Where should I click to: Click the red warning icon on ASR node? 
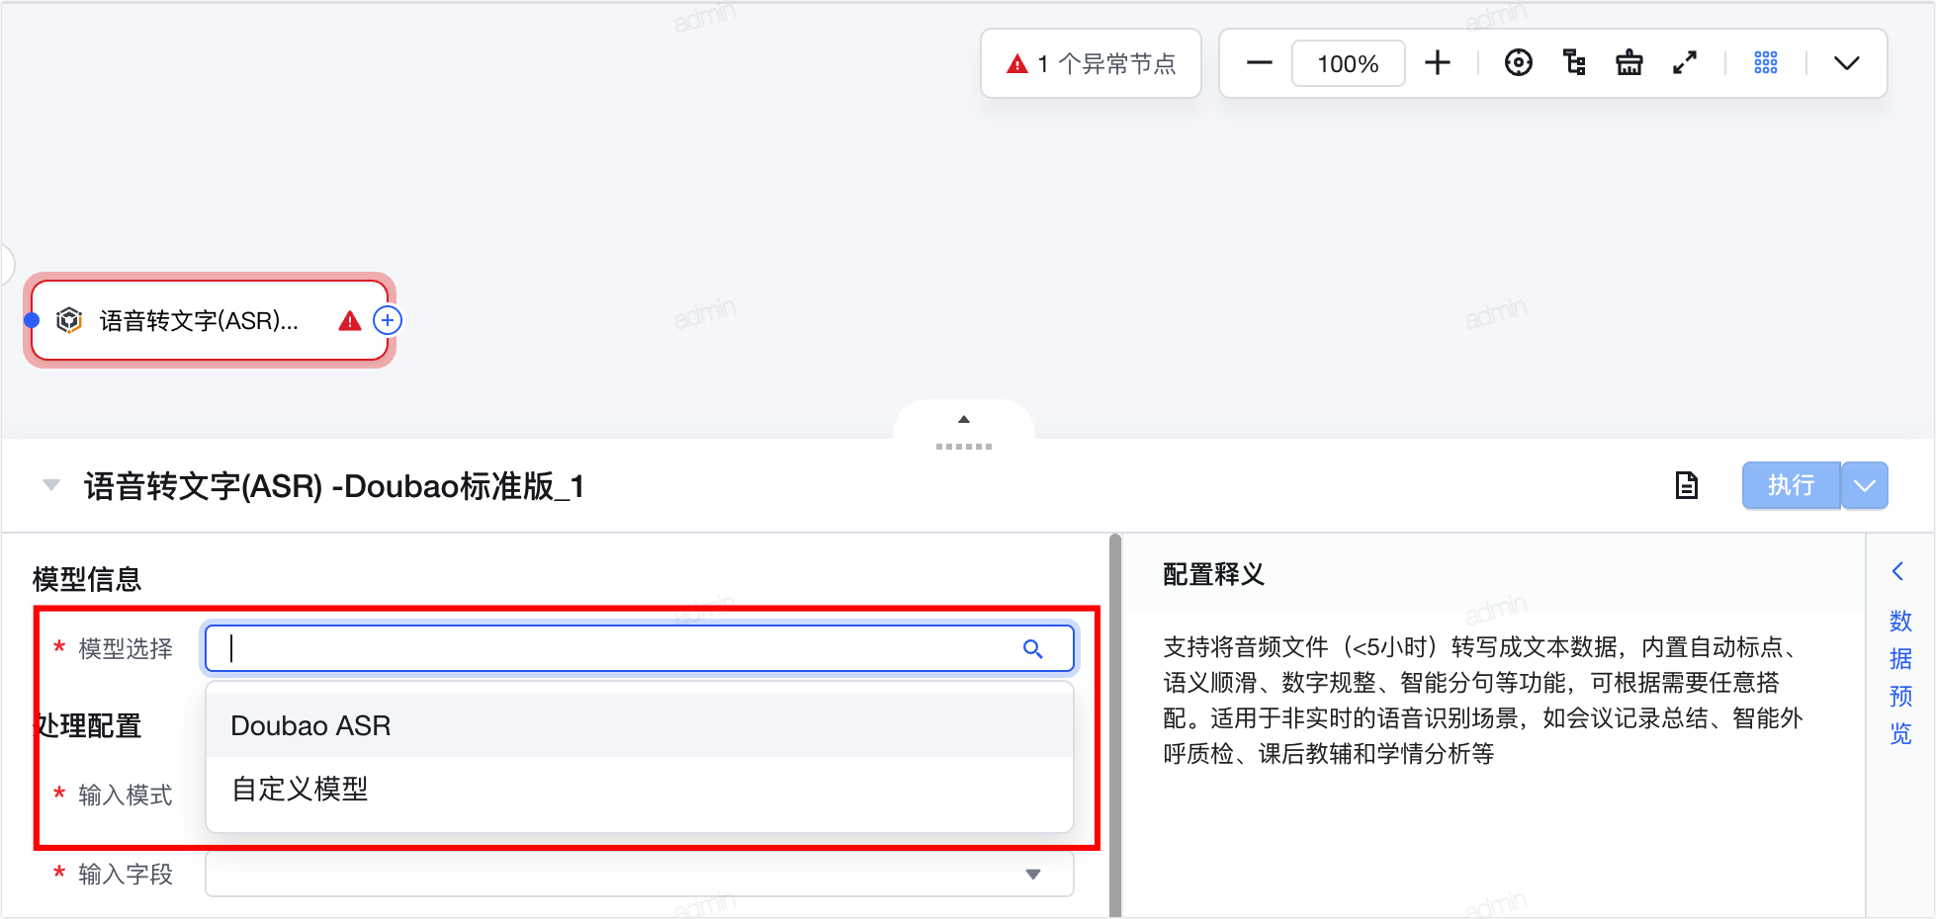(x=350, y=320)
